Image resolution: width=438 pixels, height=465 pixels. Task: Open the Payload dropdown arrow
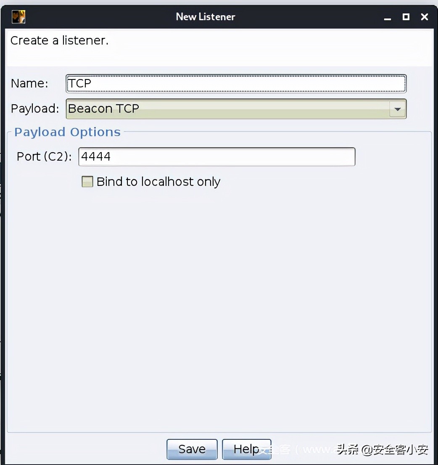[x=397, y=109]
